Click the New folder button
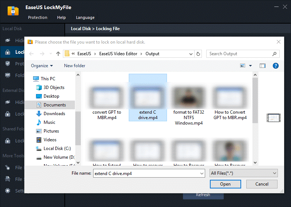The image size is (291, 207). [x=75, y=66]
